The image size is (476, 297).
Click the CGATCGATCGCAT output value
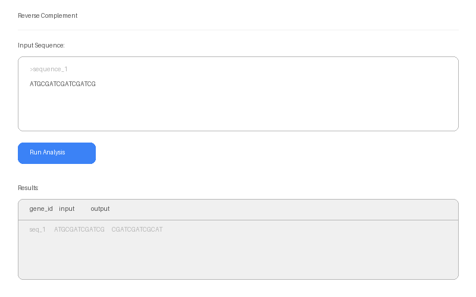(137, 230)
